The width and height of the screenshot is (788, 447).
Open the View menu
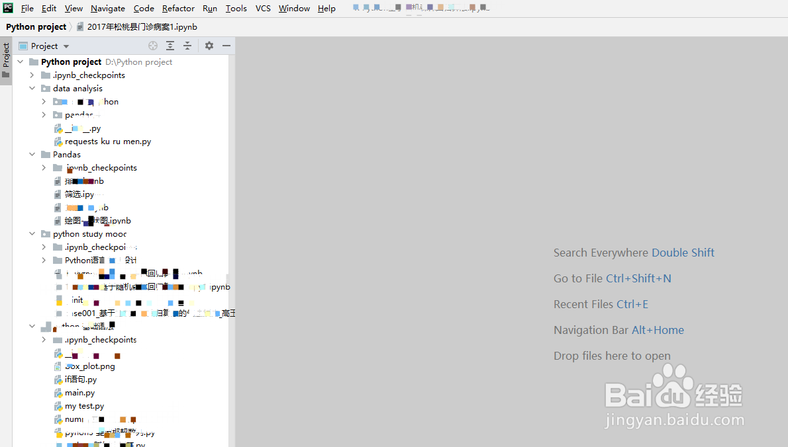tap(74, 9)
